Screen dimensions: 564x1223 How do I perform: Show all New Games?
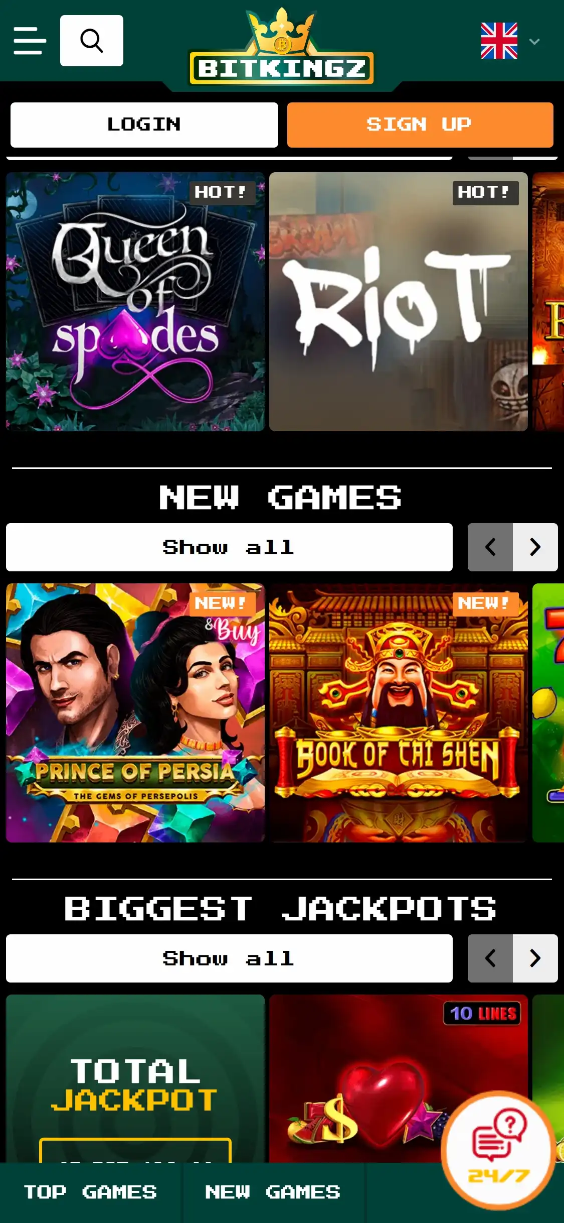[229, 547]
